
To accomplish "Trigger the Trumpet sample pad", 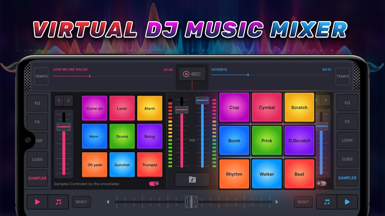I will click(150, 165).
